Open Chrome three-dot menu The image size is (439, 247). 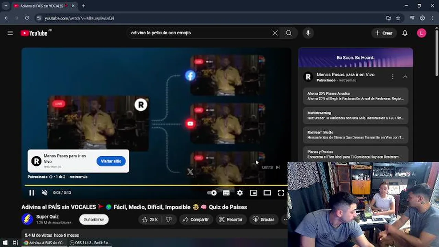coord(432,18)
